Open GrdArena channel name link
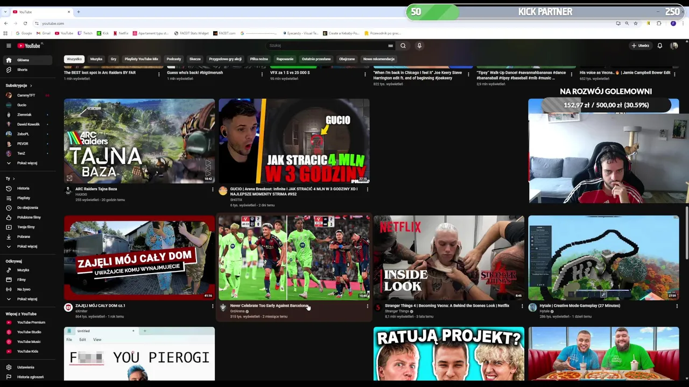 pos(237,311)
